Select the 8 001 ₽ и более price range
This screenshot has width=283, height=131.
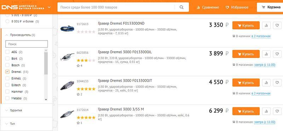click(7, 21)
